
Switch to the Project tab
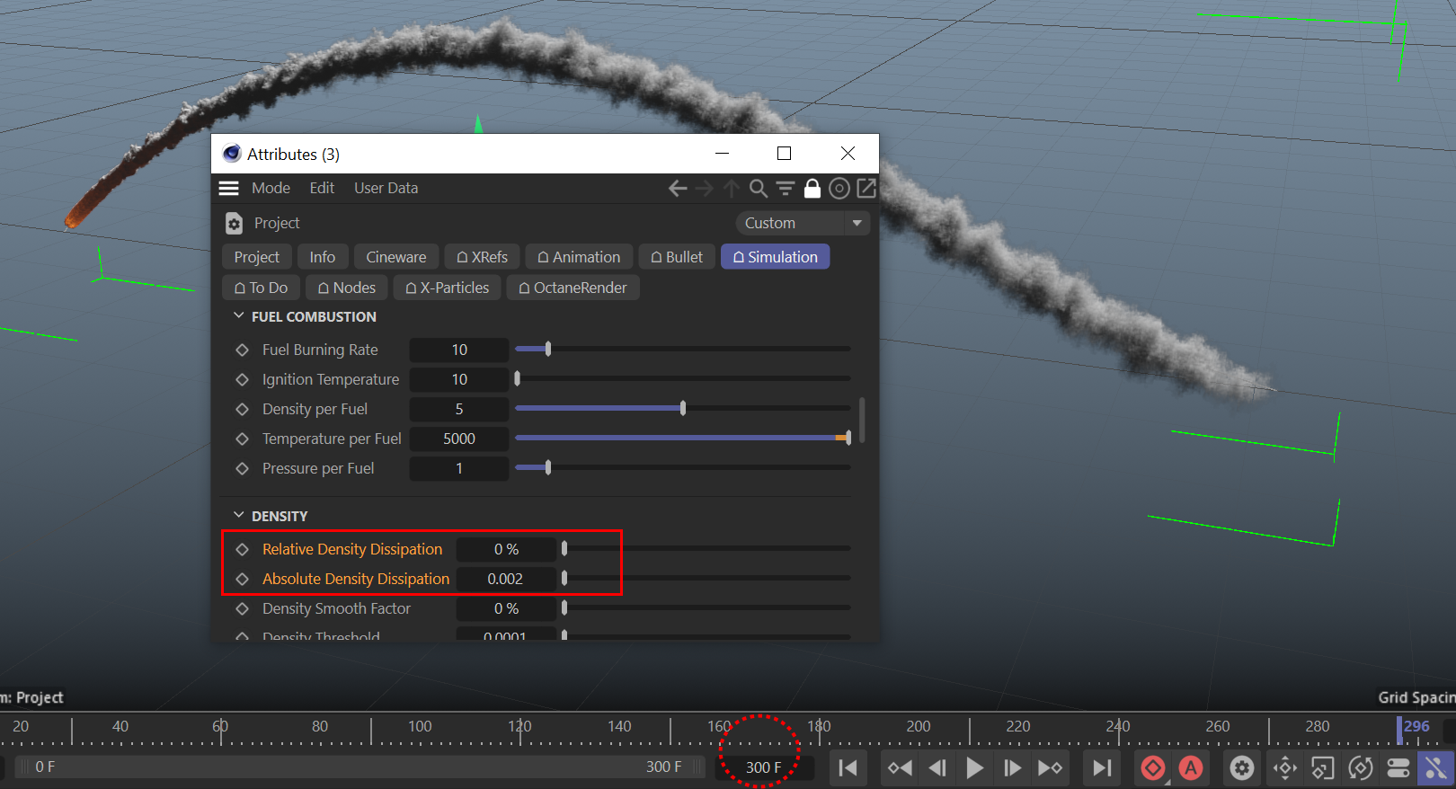click(257, 257)
